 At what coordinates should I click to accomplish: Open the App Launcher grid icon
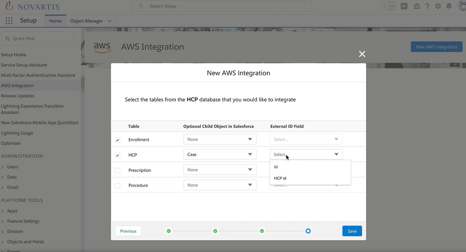[9, 21]
